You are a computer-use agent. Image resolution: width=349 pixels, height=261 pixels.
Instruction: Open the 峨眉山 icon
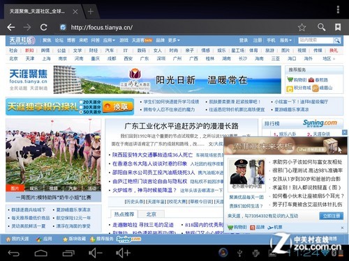coord(315,88)
